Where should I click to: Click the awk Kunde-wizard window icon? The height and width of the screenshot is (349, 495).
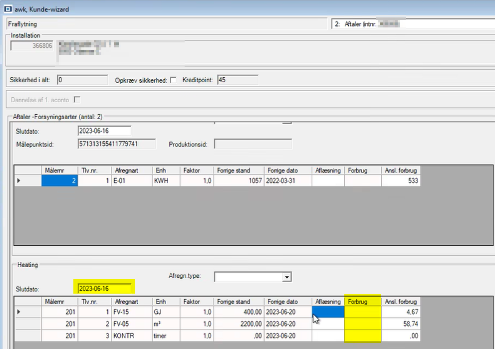click(x=8, y=9)
